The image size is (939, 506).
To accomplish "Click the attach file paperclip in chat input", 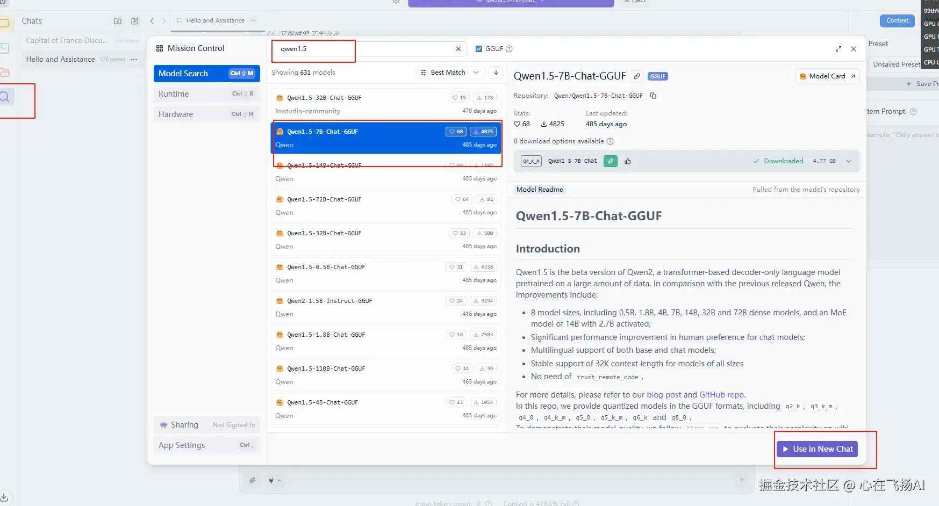I will coord(253,480).
